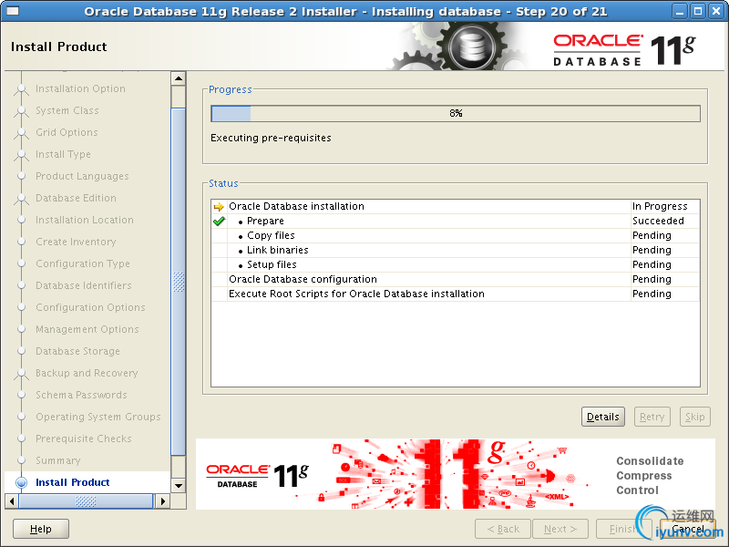Select the yellow arrow beside Oracle Database installation
This screenshot has height=547, width=729.
click(x=219, y=206)
